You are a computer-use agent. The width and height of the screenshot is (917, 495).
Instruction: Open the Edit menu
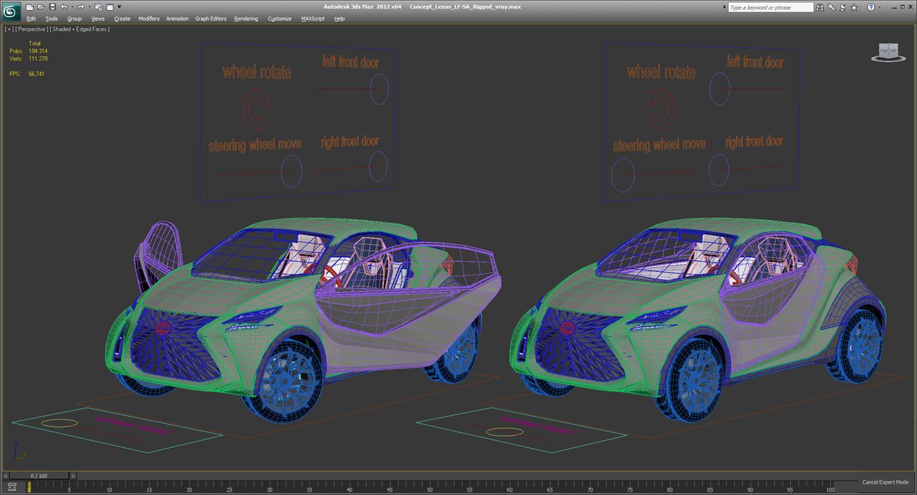(x=31, y=19)
